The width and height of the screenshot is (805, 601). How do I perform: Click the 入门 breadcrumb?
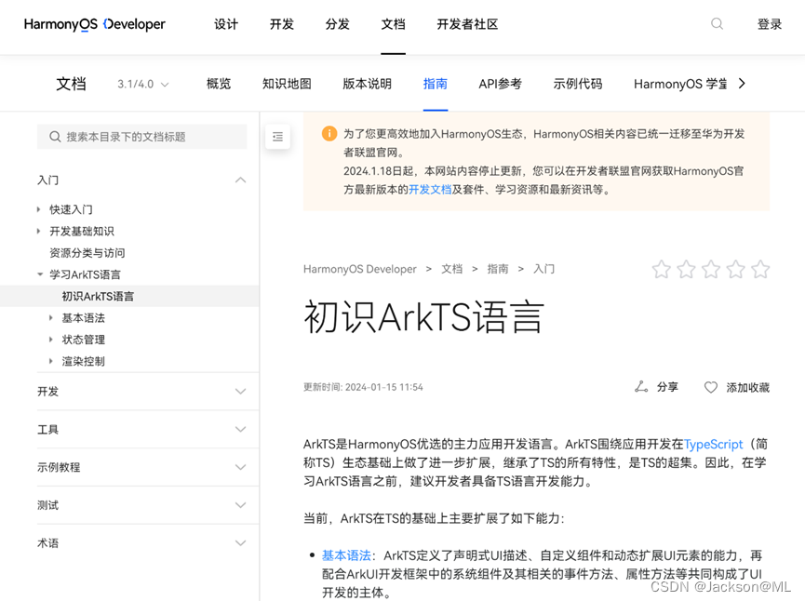tap(543, 269)
